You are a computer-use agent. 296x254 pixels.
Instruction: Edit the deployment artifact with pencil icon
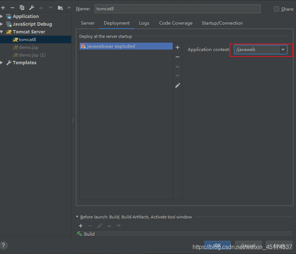[178, 86]
